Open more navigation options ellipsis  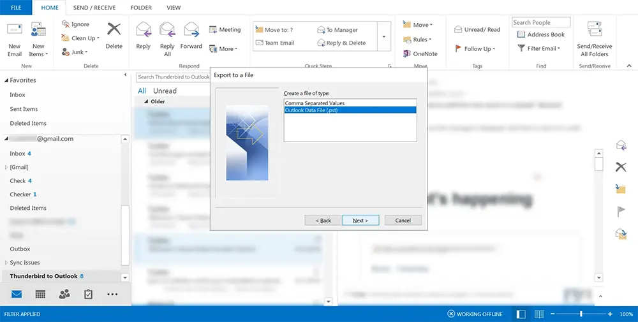[x=112, y=295]
